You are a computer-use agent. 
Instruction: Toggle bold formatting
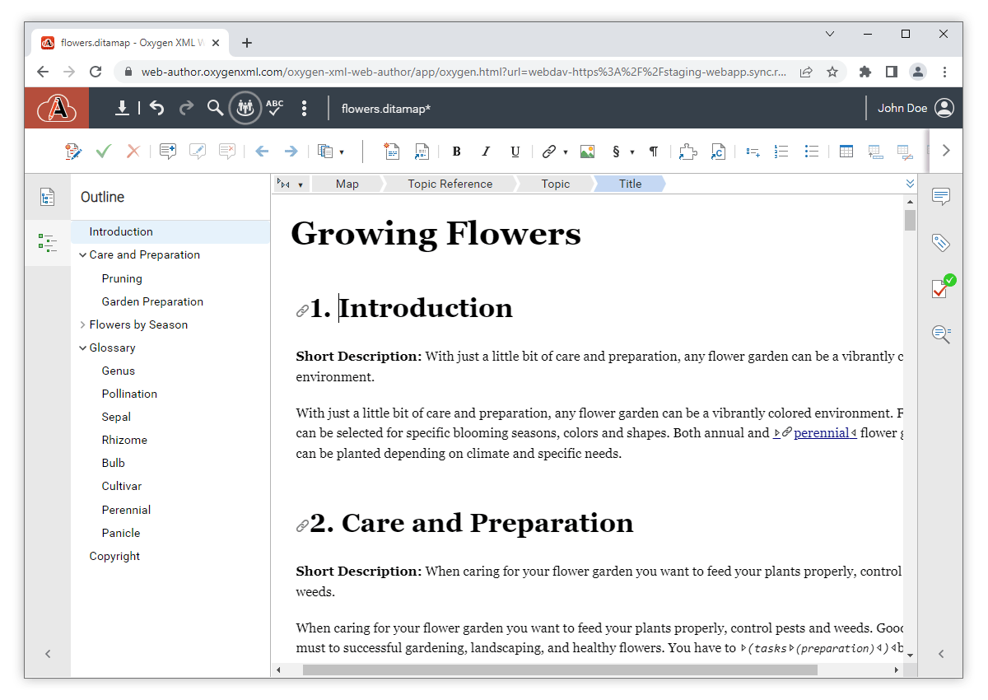click(x=457, y=152)
